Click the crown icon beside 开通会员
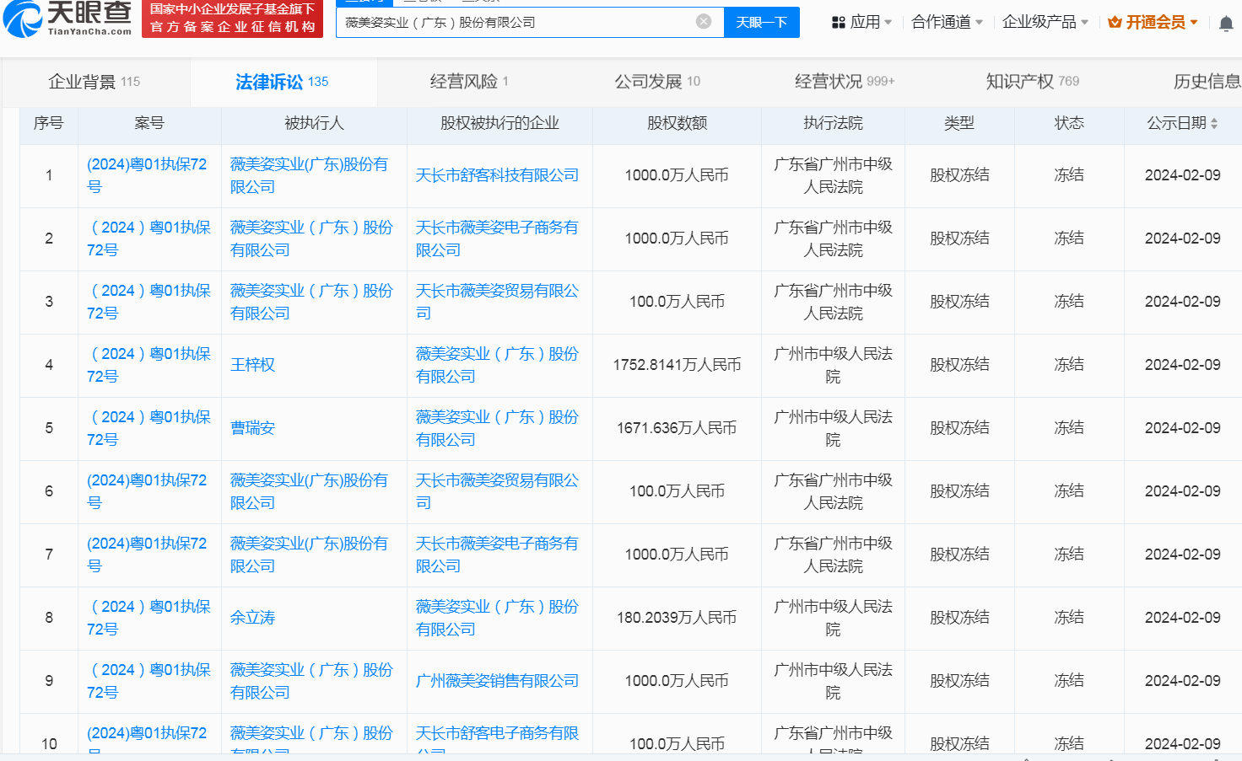Viewport: 1242px width, 761px height. [1115, 23]
